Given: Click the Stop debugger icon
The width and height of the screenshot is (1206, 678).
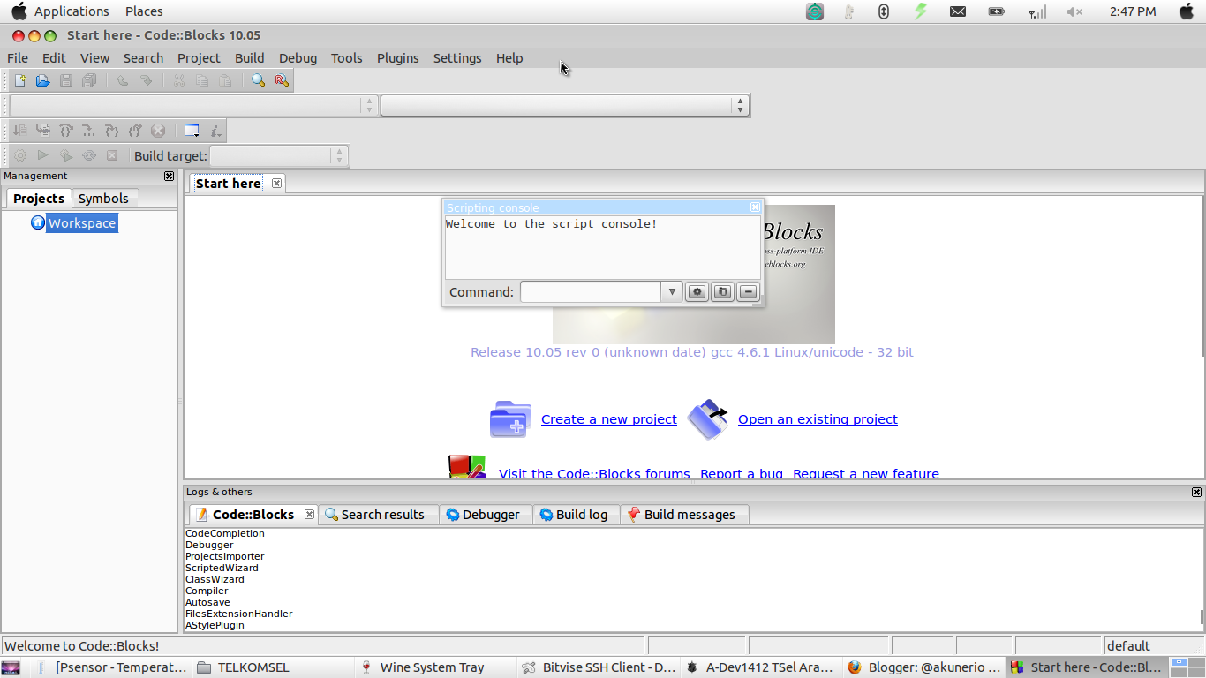Looking at the screenshot, I should (x=158, y=131).
